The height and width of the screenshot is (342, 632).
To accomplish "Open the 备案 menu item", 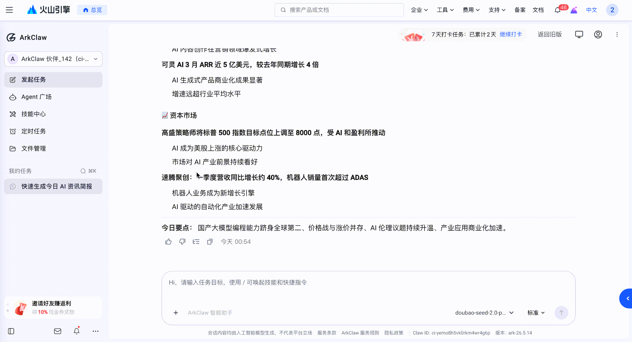I will (520, 10).
